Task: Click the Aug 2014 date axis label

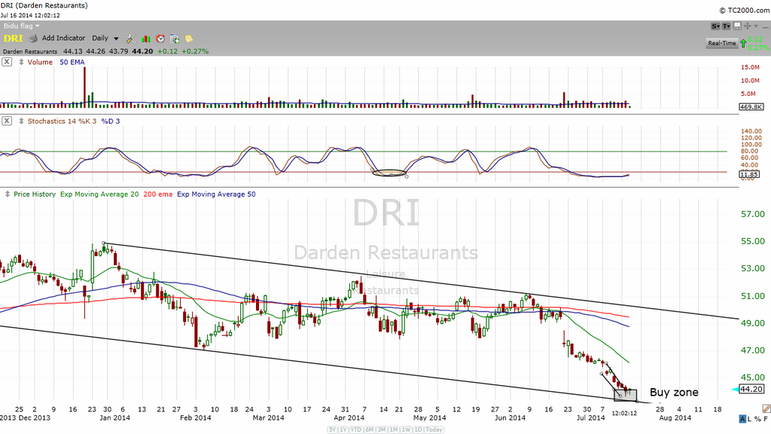Action: click(x=675, y=417)
